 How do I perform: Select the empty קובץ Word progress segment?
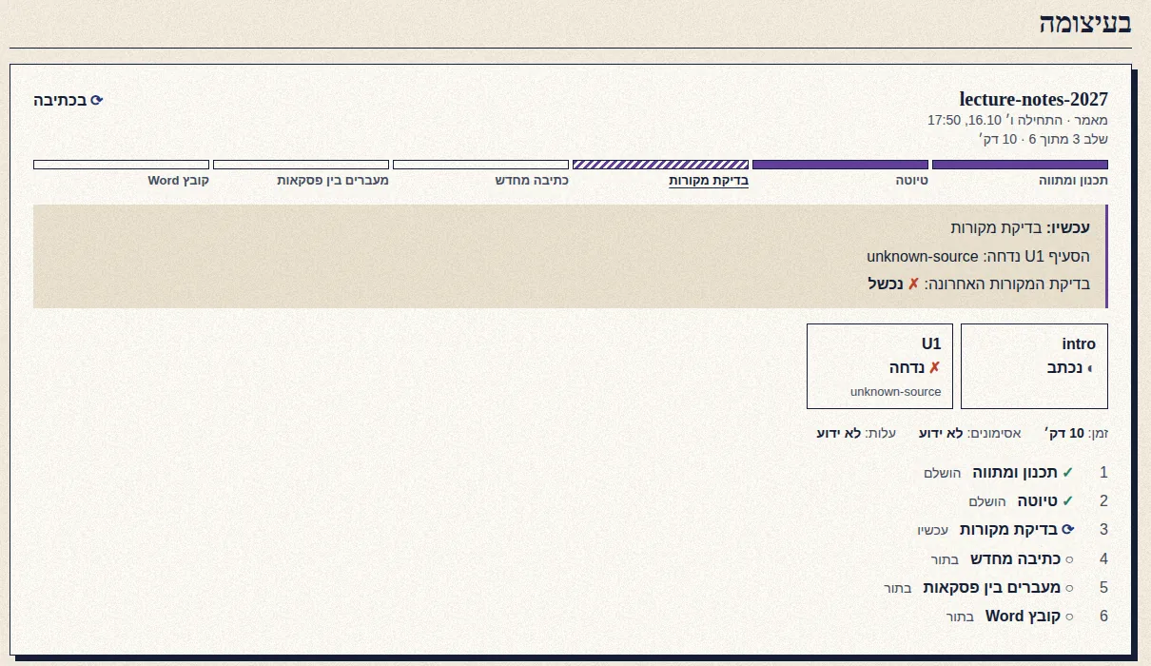click(x=121, y=165)
